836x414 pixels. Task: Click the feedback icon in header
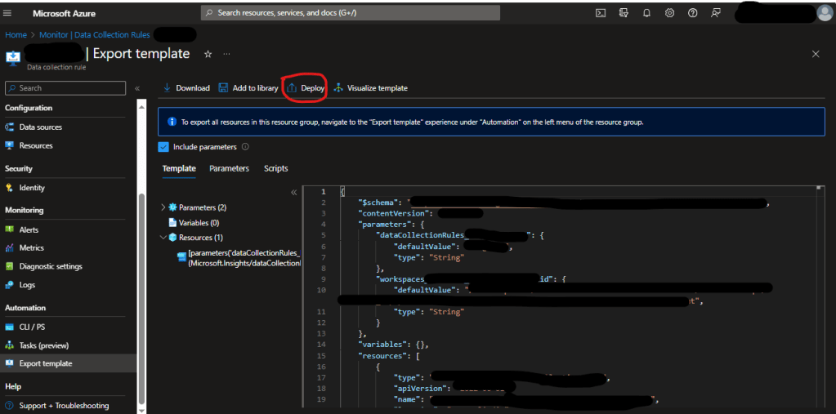point(717,13)
